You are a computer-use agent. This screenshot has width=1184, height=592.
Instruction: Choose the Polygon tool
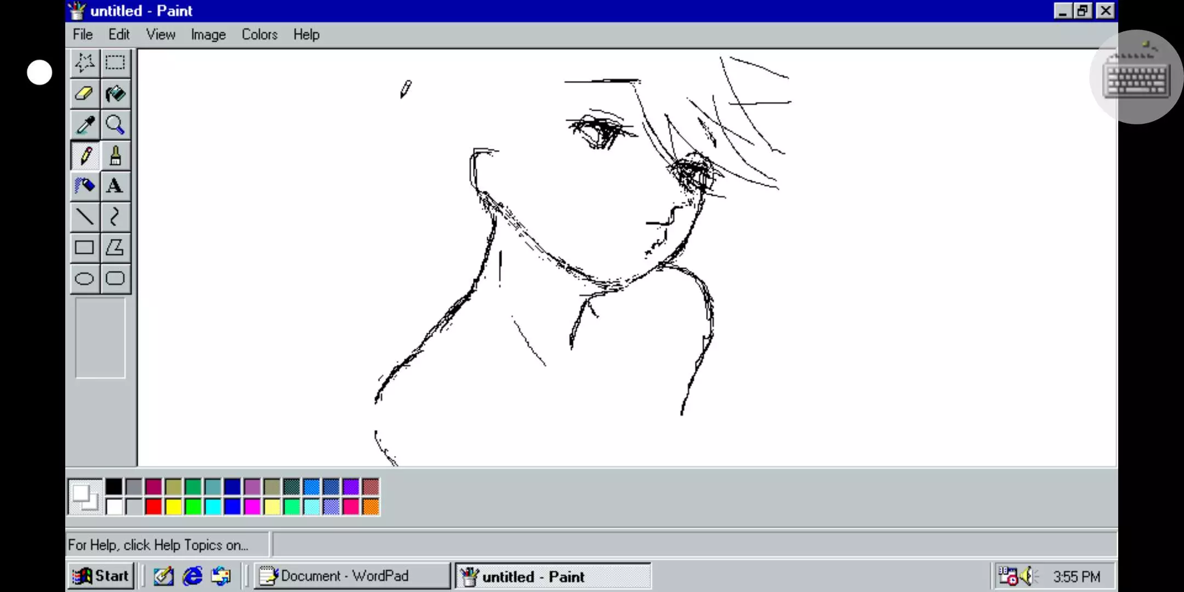tap(115, 248)
